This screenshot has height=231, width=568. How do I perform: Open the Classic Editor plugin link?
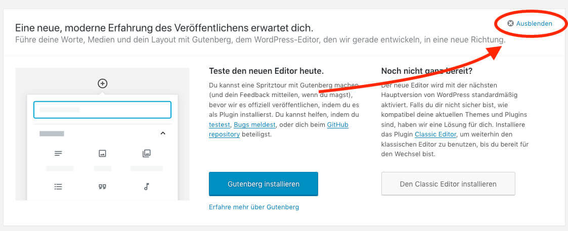[435, 134]
